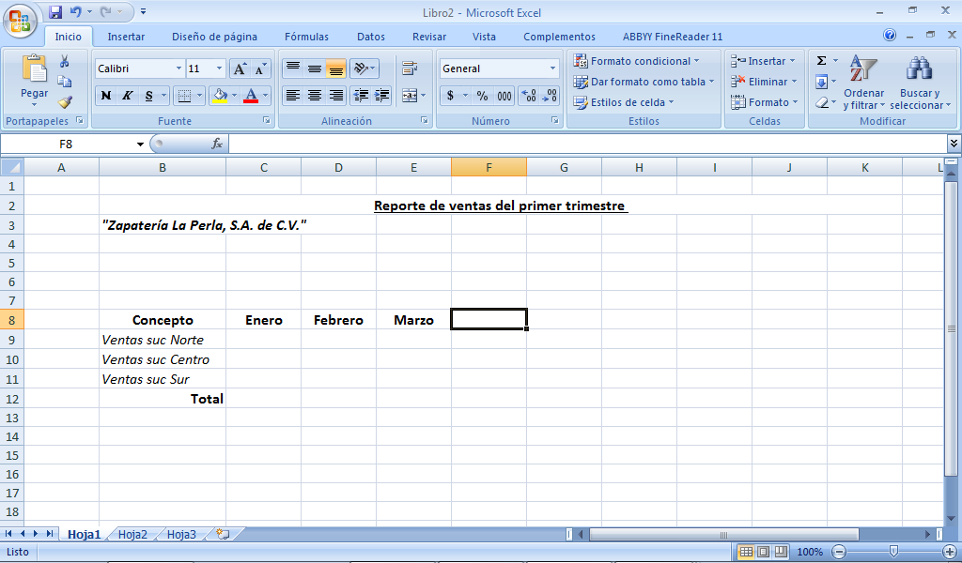Toggle bold formatting N button
Image resolution: width=962 pixels, height=563 pixels.
pos(106,96)
